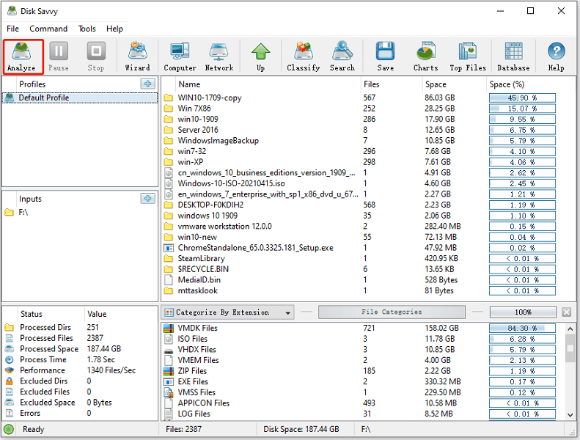Image resolution: width=580 pixels, height=440 pixels.
Task: Close the file categories pane
Action: click(x=567, y=312)
